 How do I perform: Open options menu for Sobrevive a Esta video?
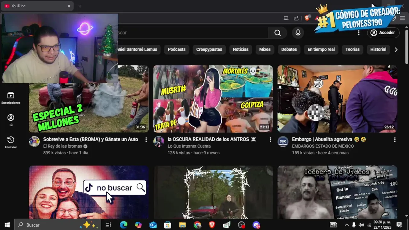click(146, 140)
